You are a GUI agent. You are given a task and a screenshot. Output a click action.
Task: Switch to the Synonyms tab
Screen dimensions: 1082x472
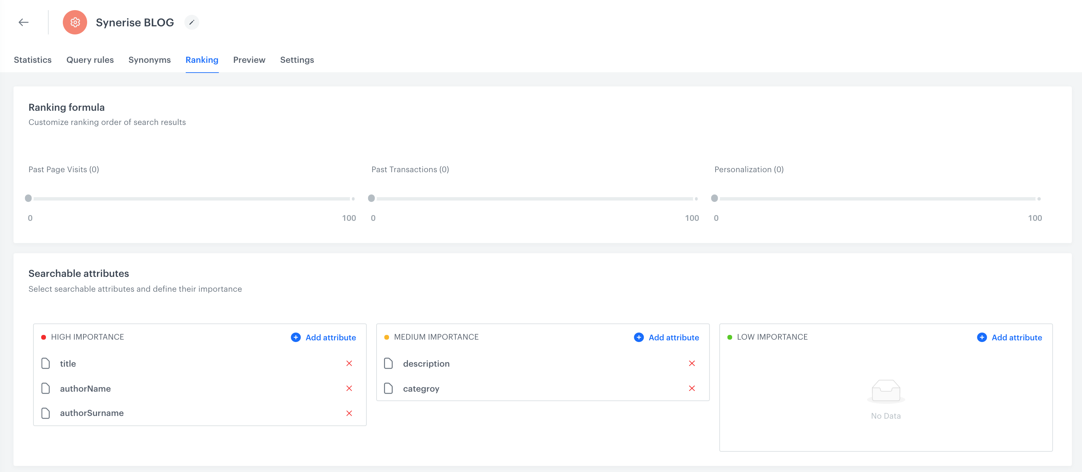pos(149,60)
